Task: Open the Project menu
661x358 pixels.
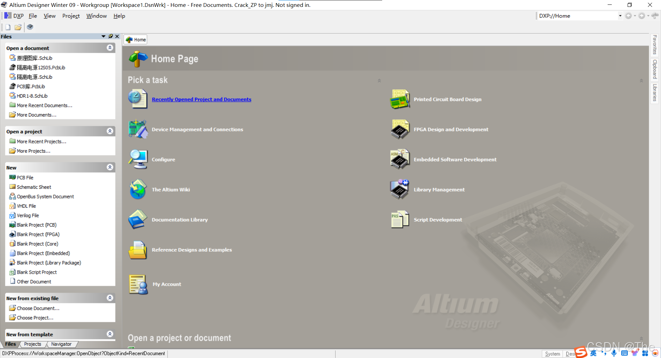Action: 71,16
